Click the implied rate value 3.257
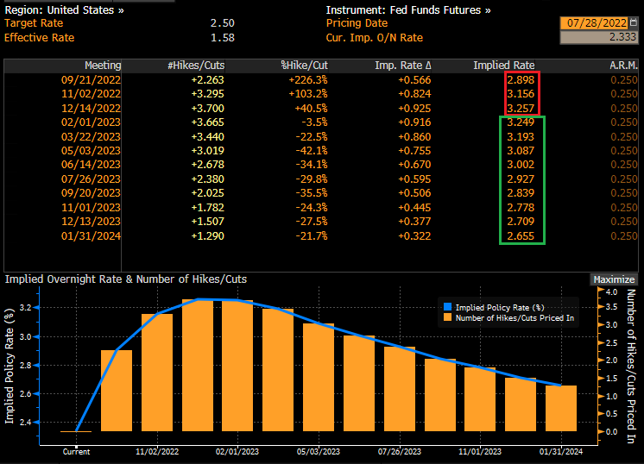The height and width of the screenshot is (464, 644). (x=523, y=109)
